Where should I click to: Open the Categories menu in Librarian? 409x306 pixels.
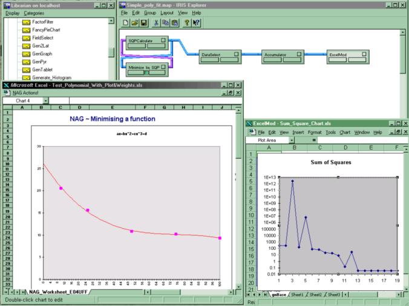tap(34, 13)
